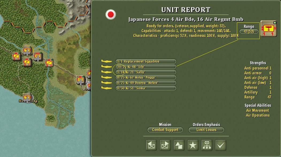
Task: Click the Anti air (low) strength line
Action: (x=258, y=83)
